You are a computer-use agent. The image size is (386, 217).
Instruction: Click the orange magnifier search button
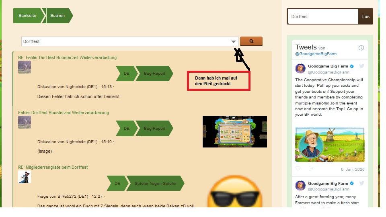click(251, 41)
